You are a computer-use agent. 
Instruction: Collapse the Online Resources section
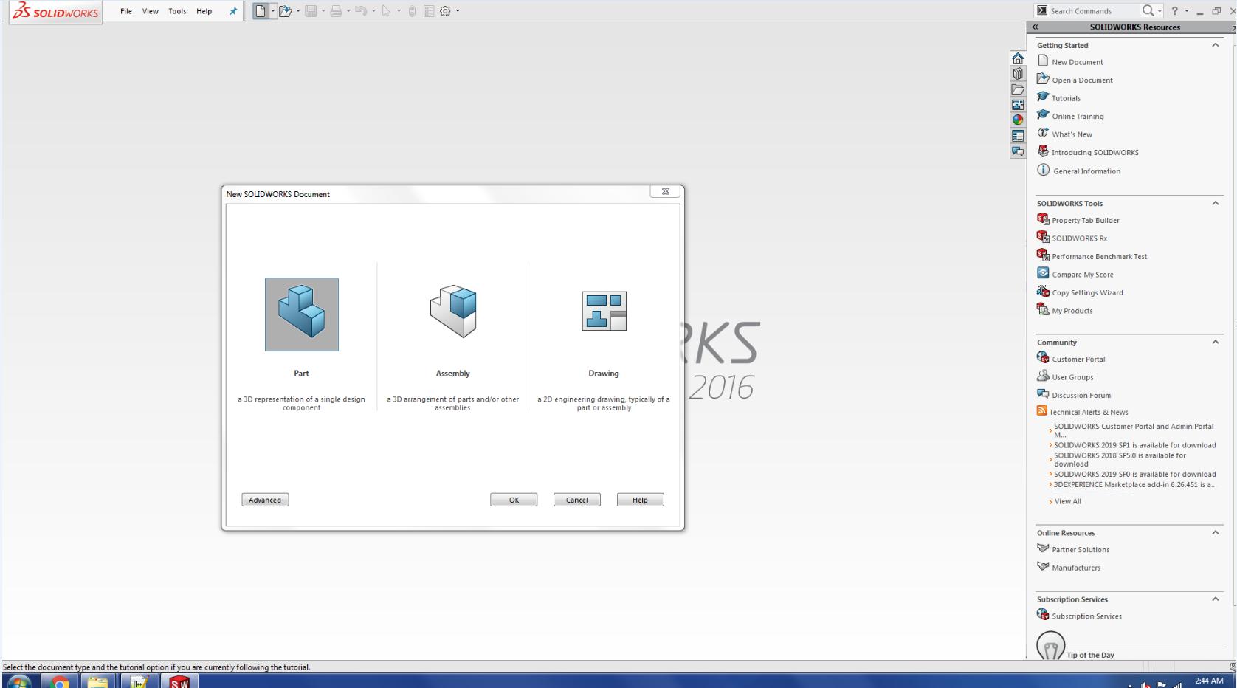(x=1215, y=533)
